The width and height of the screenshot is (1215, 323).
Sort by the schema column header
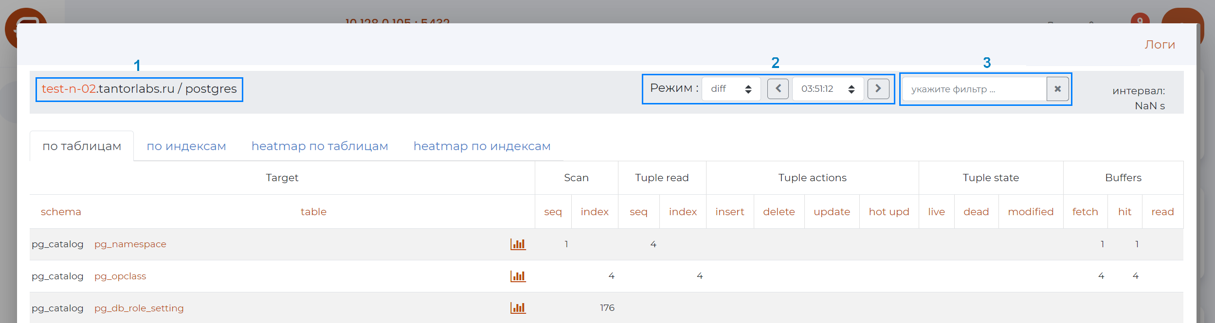click(61, 212)
